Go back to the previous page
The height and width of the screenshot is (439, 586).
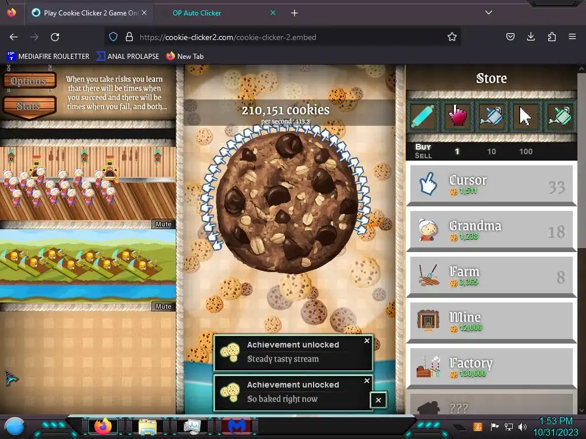coord(14,37)
